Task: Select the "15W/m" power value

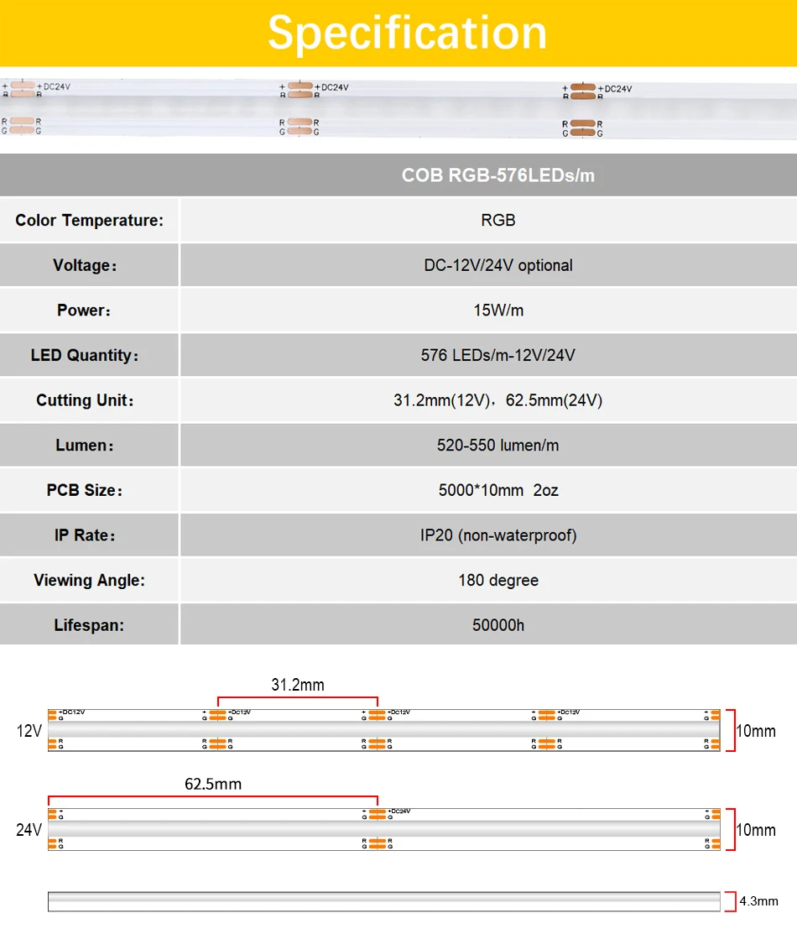Action: pos(498,310)
